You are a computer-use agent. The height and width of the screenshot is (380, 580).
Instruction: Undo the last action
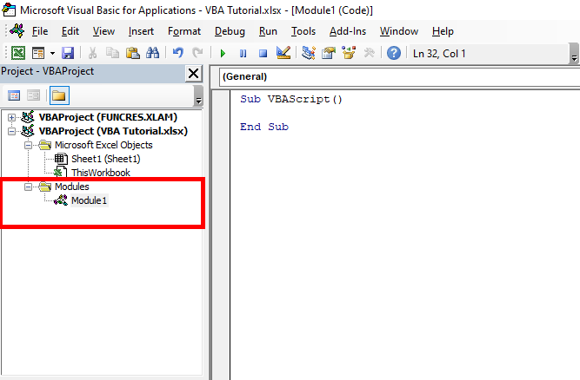[178, 53]
